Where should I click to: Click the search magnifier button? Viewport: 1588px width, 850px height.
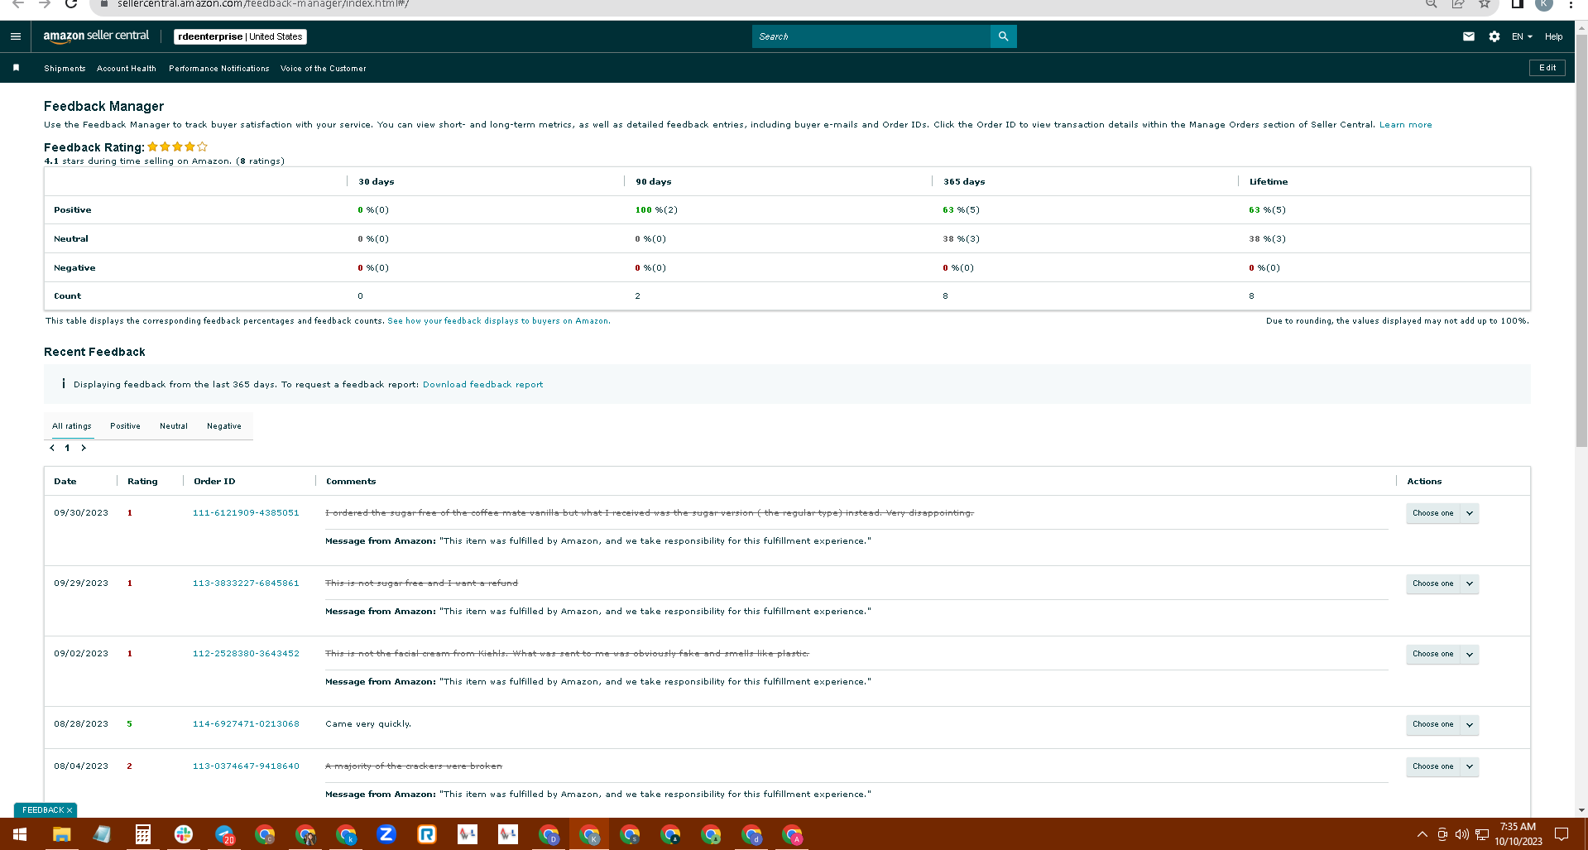pos(1003,36)
